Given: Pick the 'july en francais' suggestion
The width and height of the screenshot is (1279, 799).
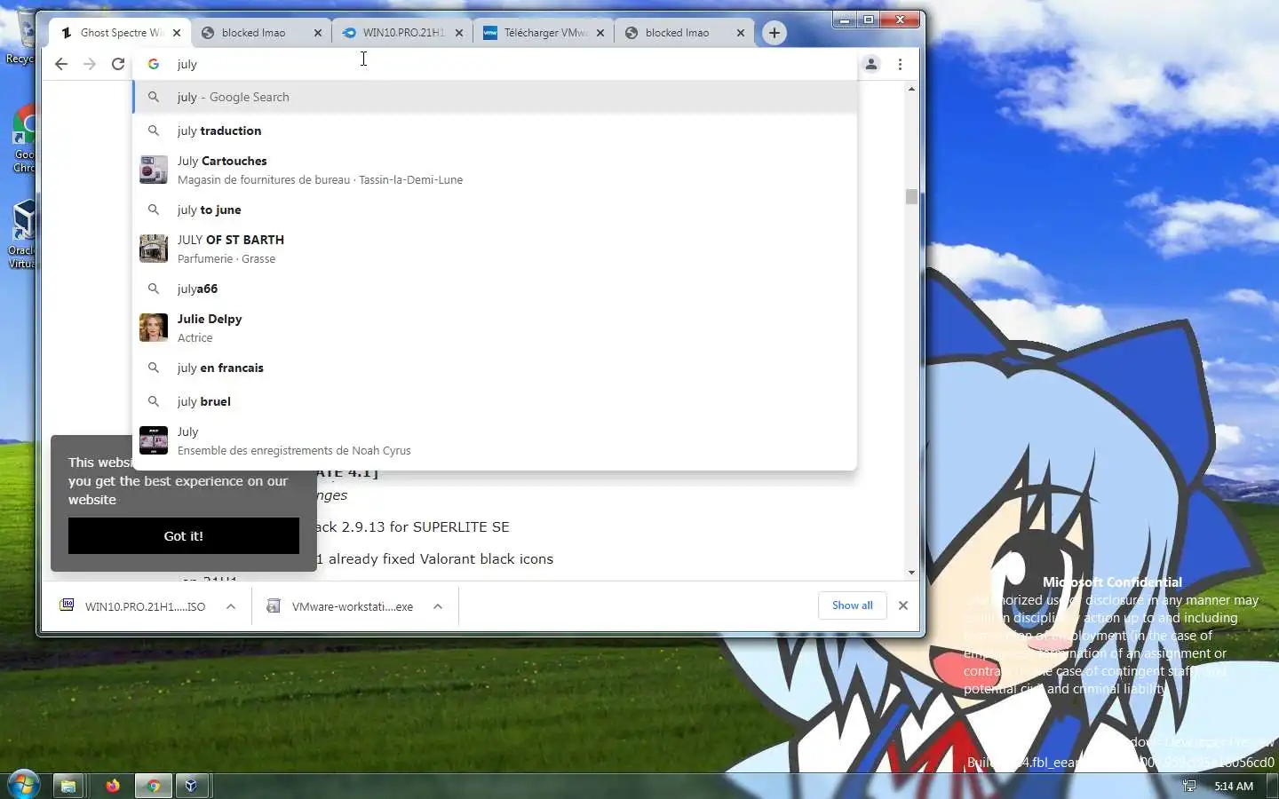Looking at the screenshot, I should [x=495, y=368].
